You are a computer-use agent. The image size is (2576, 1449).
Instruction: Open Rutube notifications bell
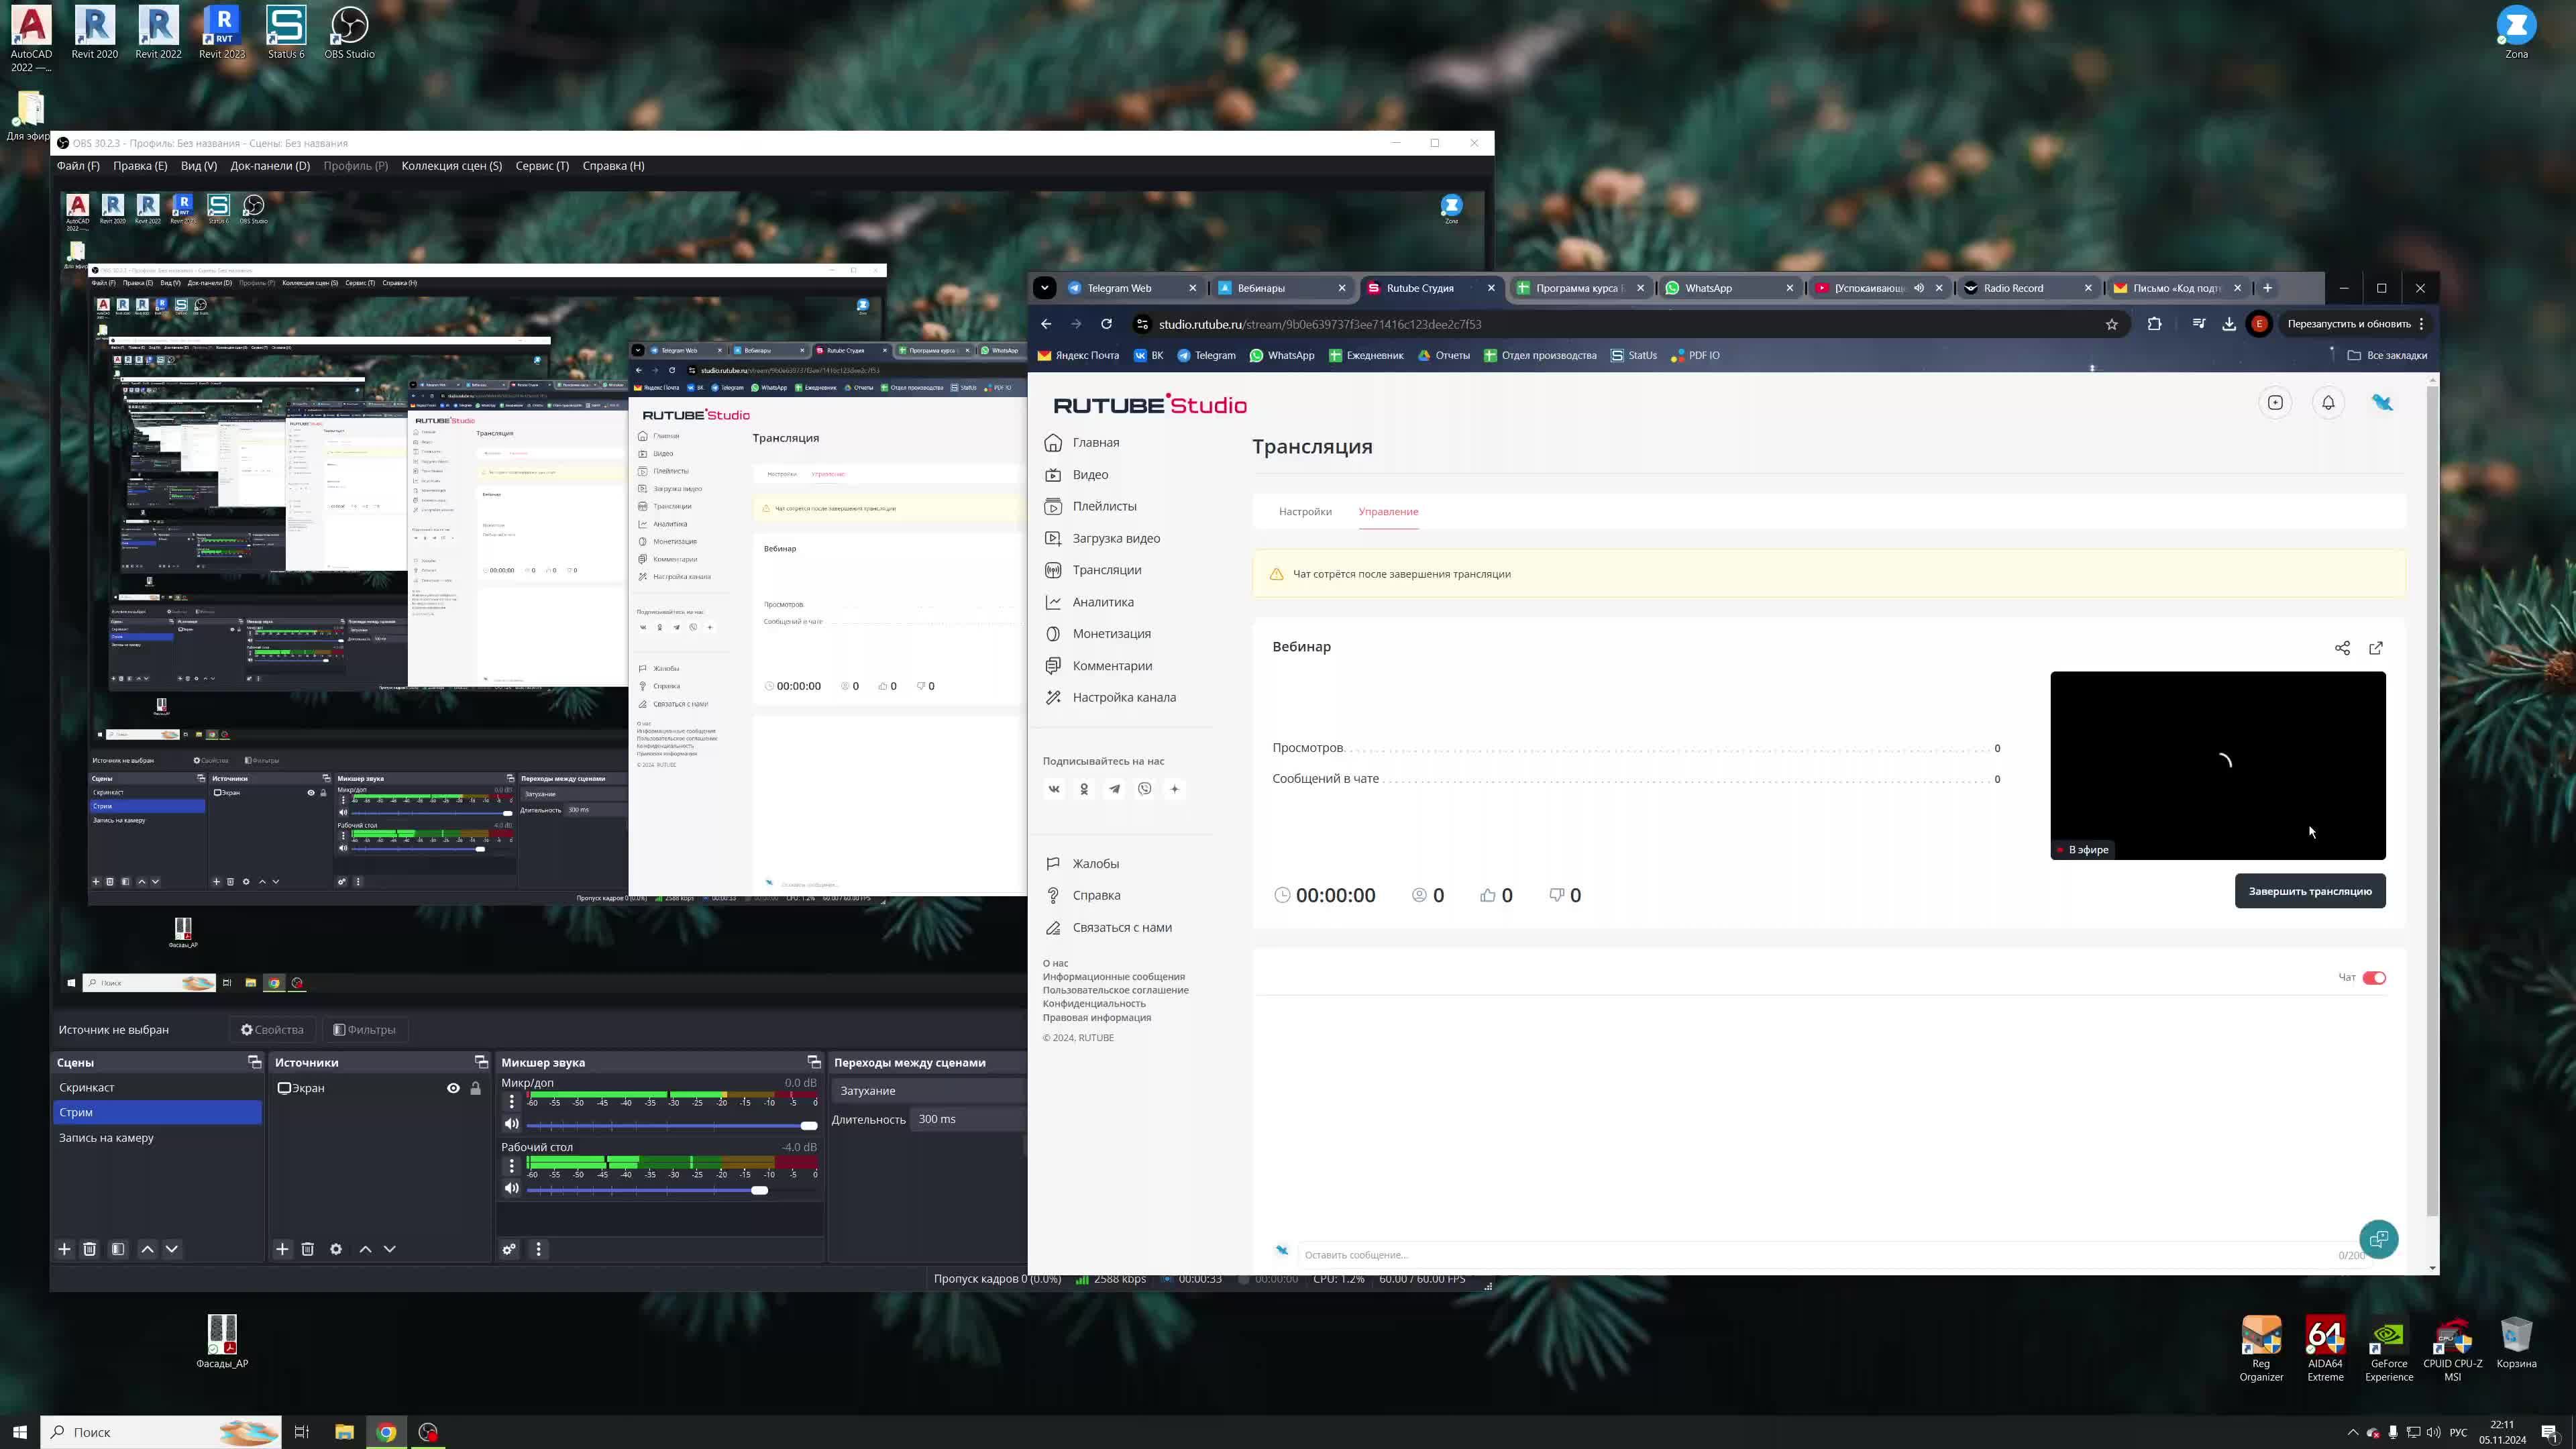pos(2328,403)
